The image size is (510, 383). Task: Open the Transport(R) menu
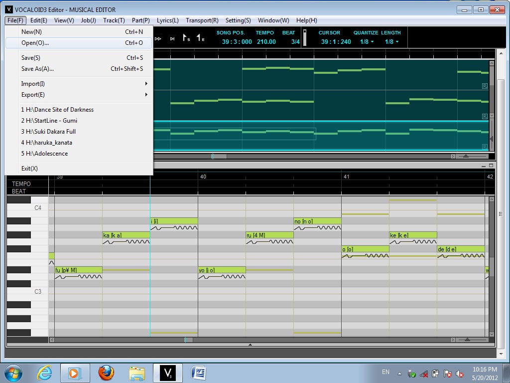coord(202,20)
